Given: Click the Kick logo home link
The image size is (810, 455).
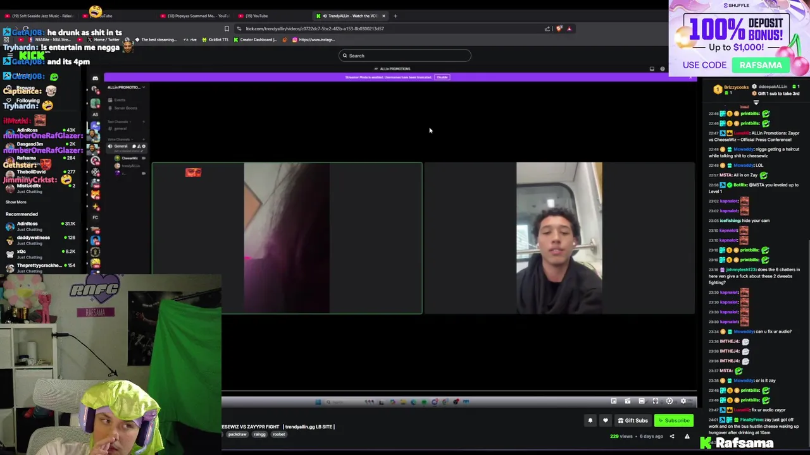Looking at the screenshot, I should tap(32, 56).
